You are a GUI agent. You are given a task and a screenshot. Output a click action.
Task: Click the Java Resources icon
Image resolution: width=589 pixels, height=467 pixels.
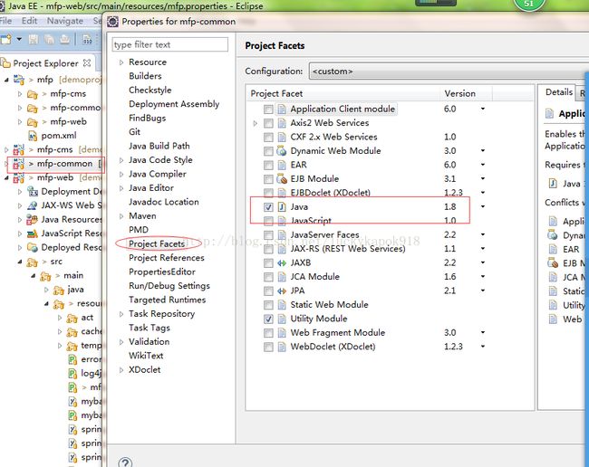click(x=33, y=219)
